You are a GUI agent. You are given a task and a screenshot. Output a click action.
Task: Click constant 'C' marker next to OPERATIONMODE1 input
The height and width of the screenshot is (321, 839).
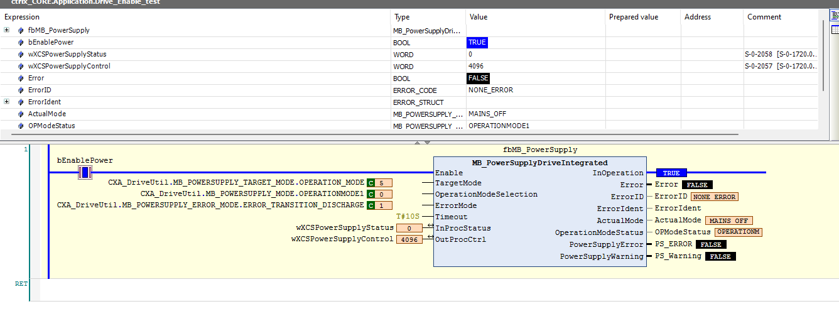tap(371, 194)
